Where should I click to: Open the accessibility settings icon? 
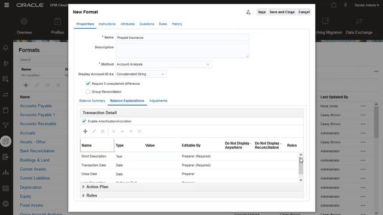(345, 5)
